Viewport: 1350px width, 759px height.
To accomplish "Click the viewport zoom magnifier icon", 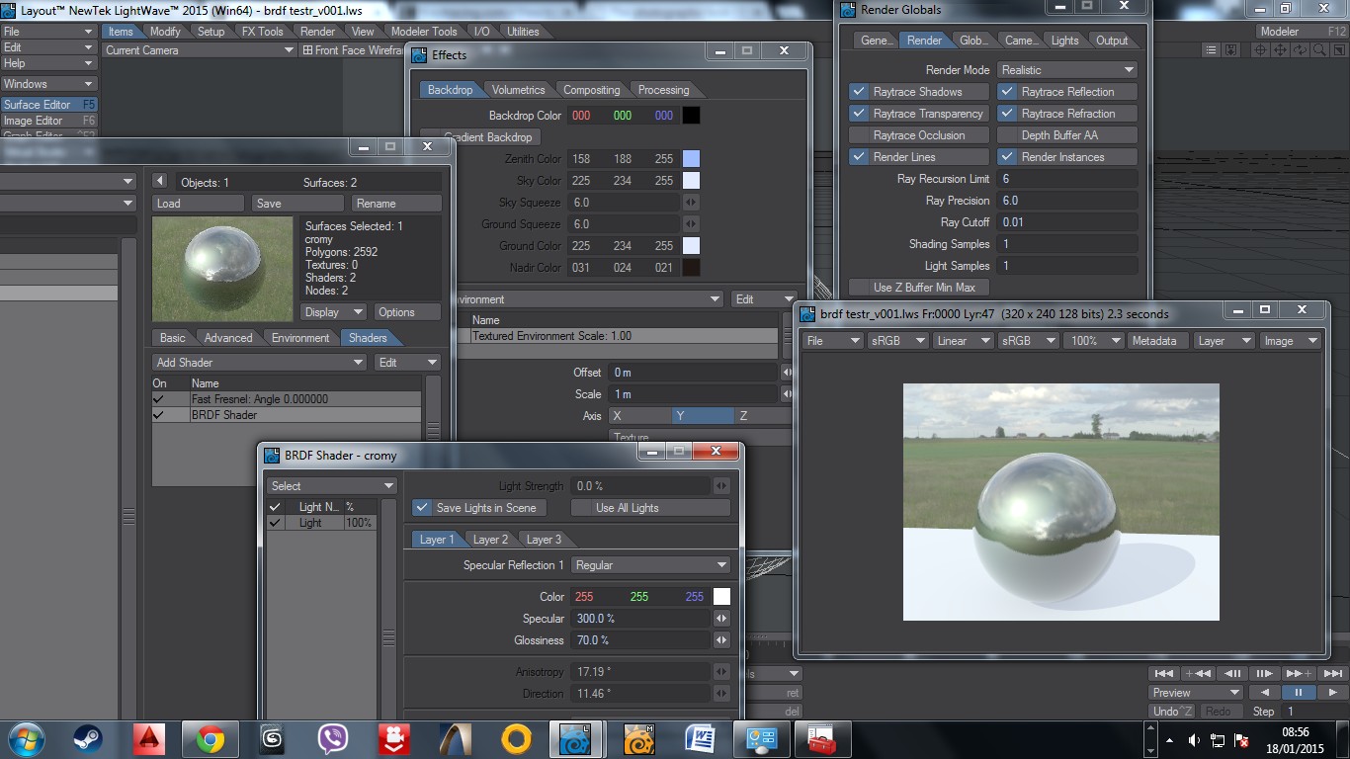I will click(1318, 50).
